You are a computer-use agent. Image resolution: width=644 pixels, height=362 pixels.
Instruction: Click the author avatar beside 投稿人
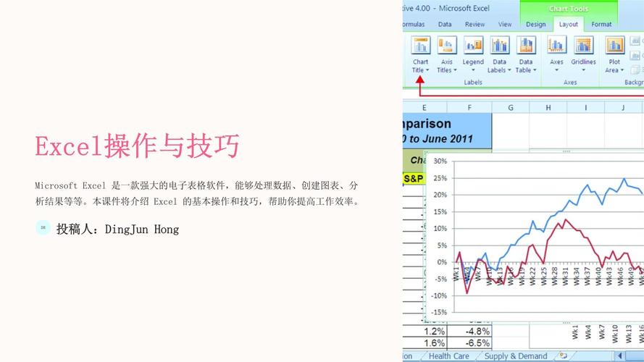[x=43, y=228]
